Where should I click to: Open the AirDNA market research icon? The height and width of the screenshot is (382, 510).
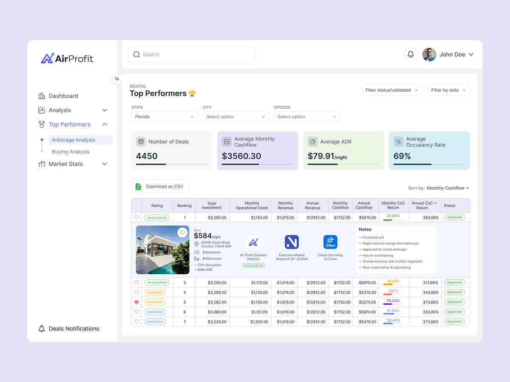pyautogui.click(x=292, y=242)
